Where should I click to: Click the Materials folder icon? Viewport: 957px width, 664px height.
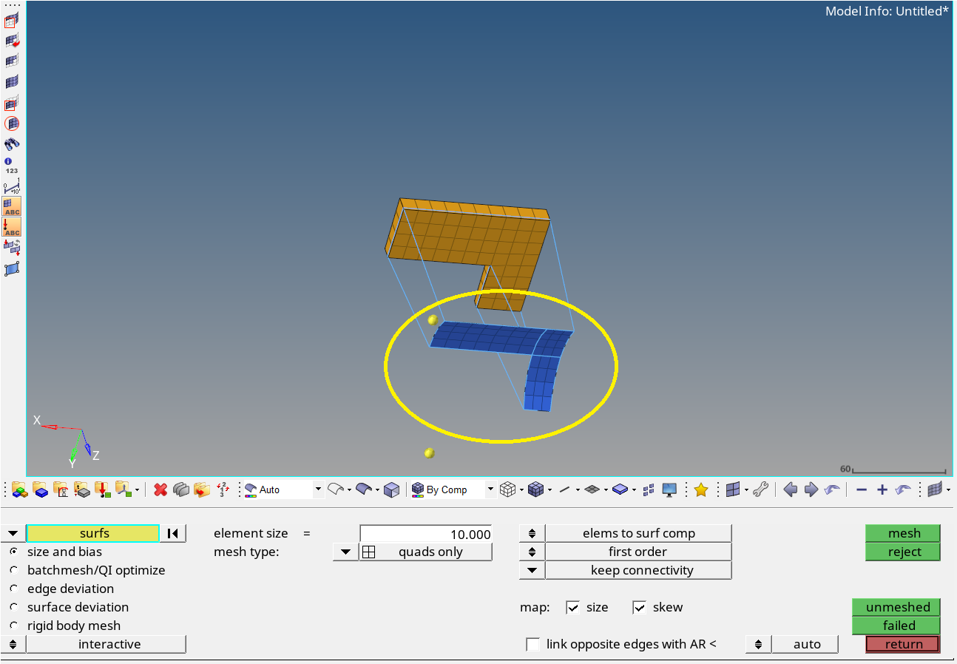coord(61,489)
